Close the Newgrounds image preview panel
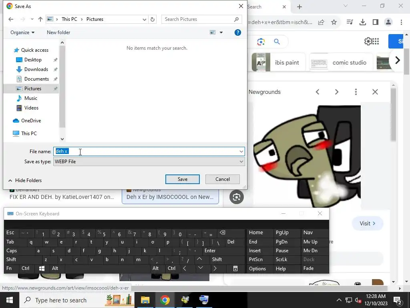410x308 pixels. (x=375, y=92)
